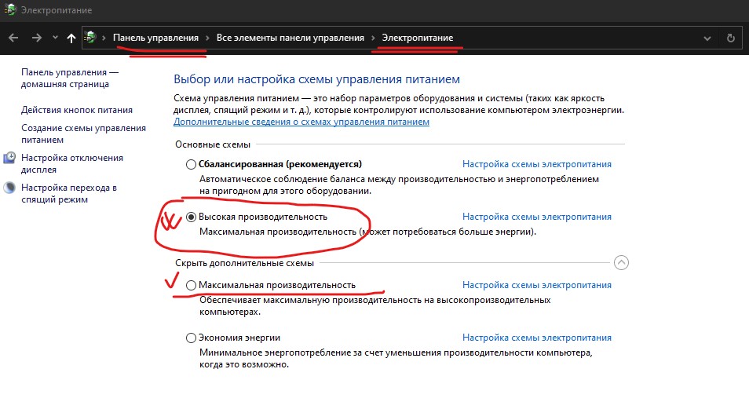Open Дополнительные сведения о схемах link

[301, 122]
